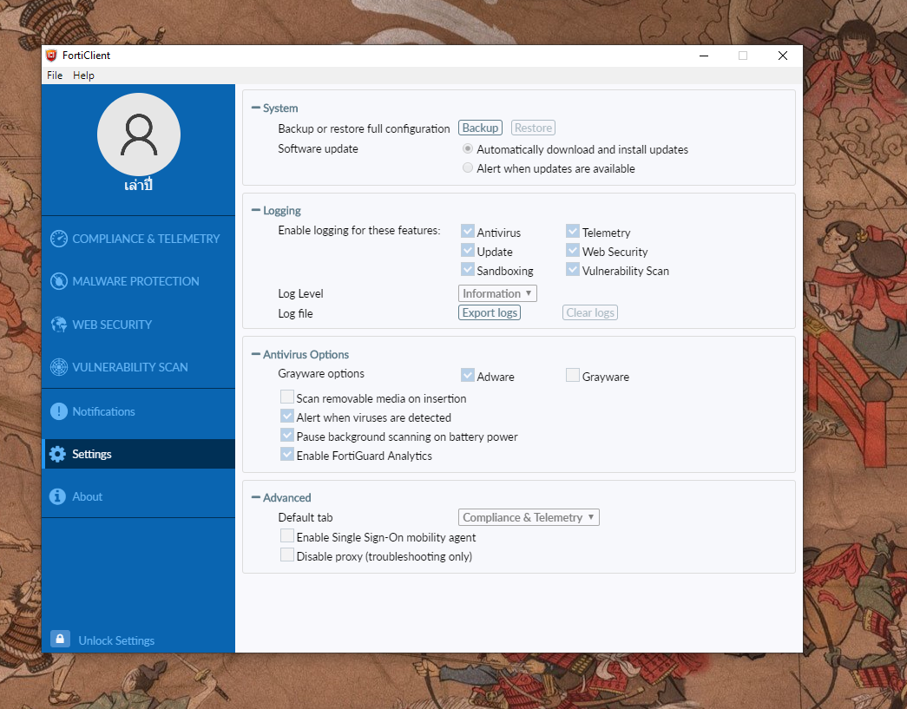This screenshot has width=907, height=709.
Task: Go to MALWARE PROTECTION section
Action: [138, 281]
